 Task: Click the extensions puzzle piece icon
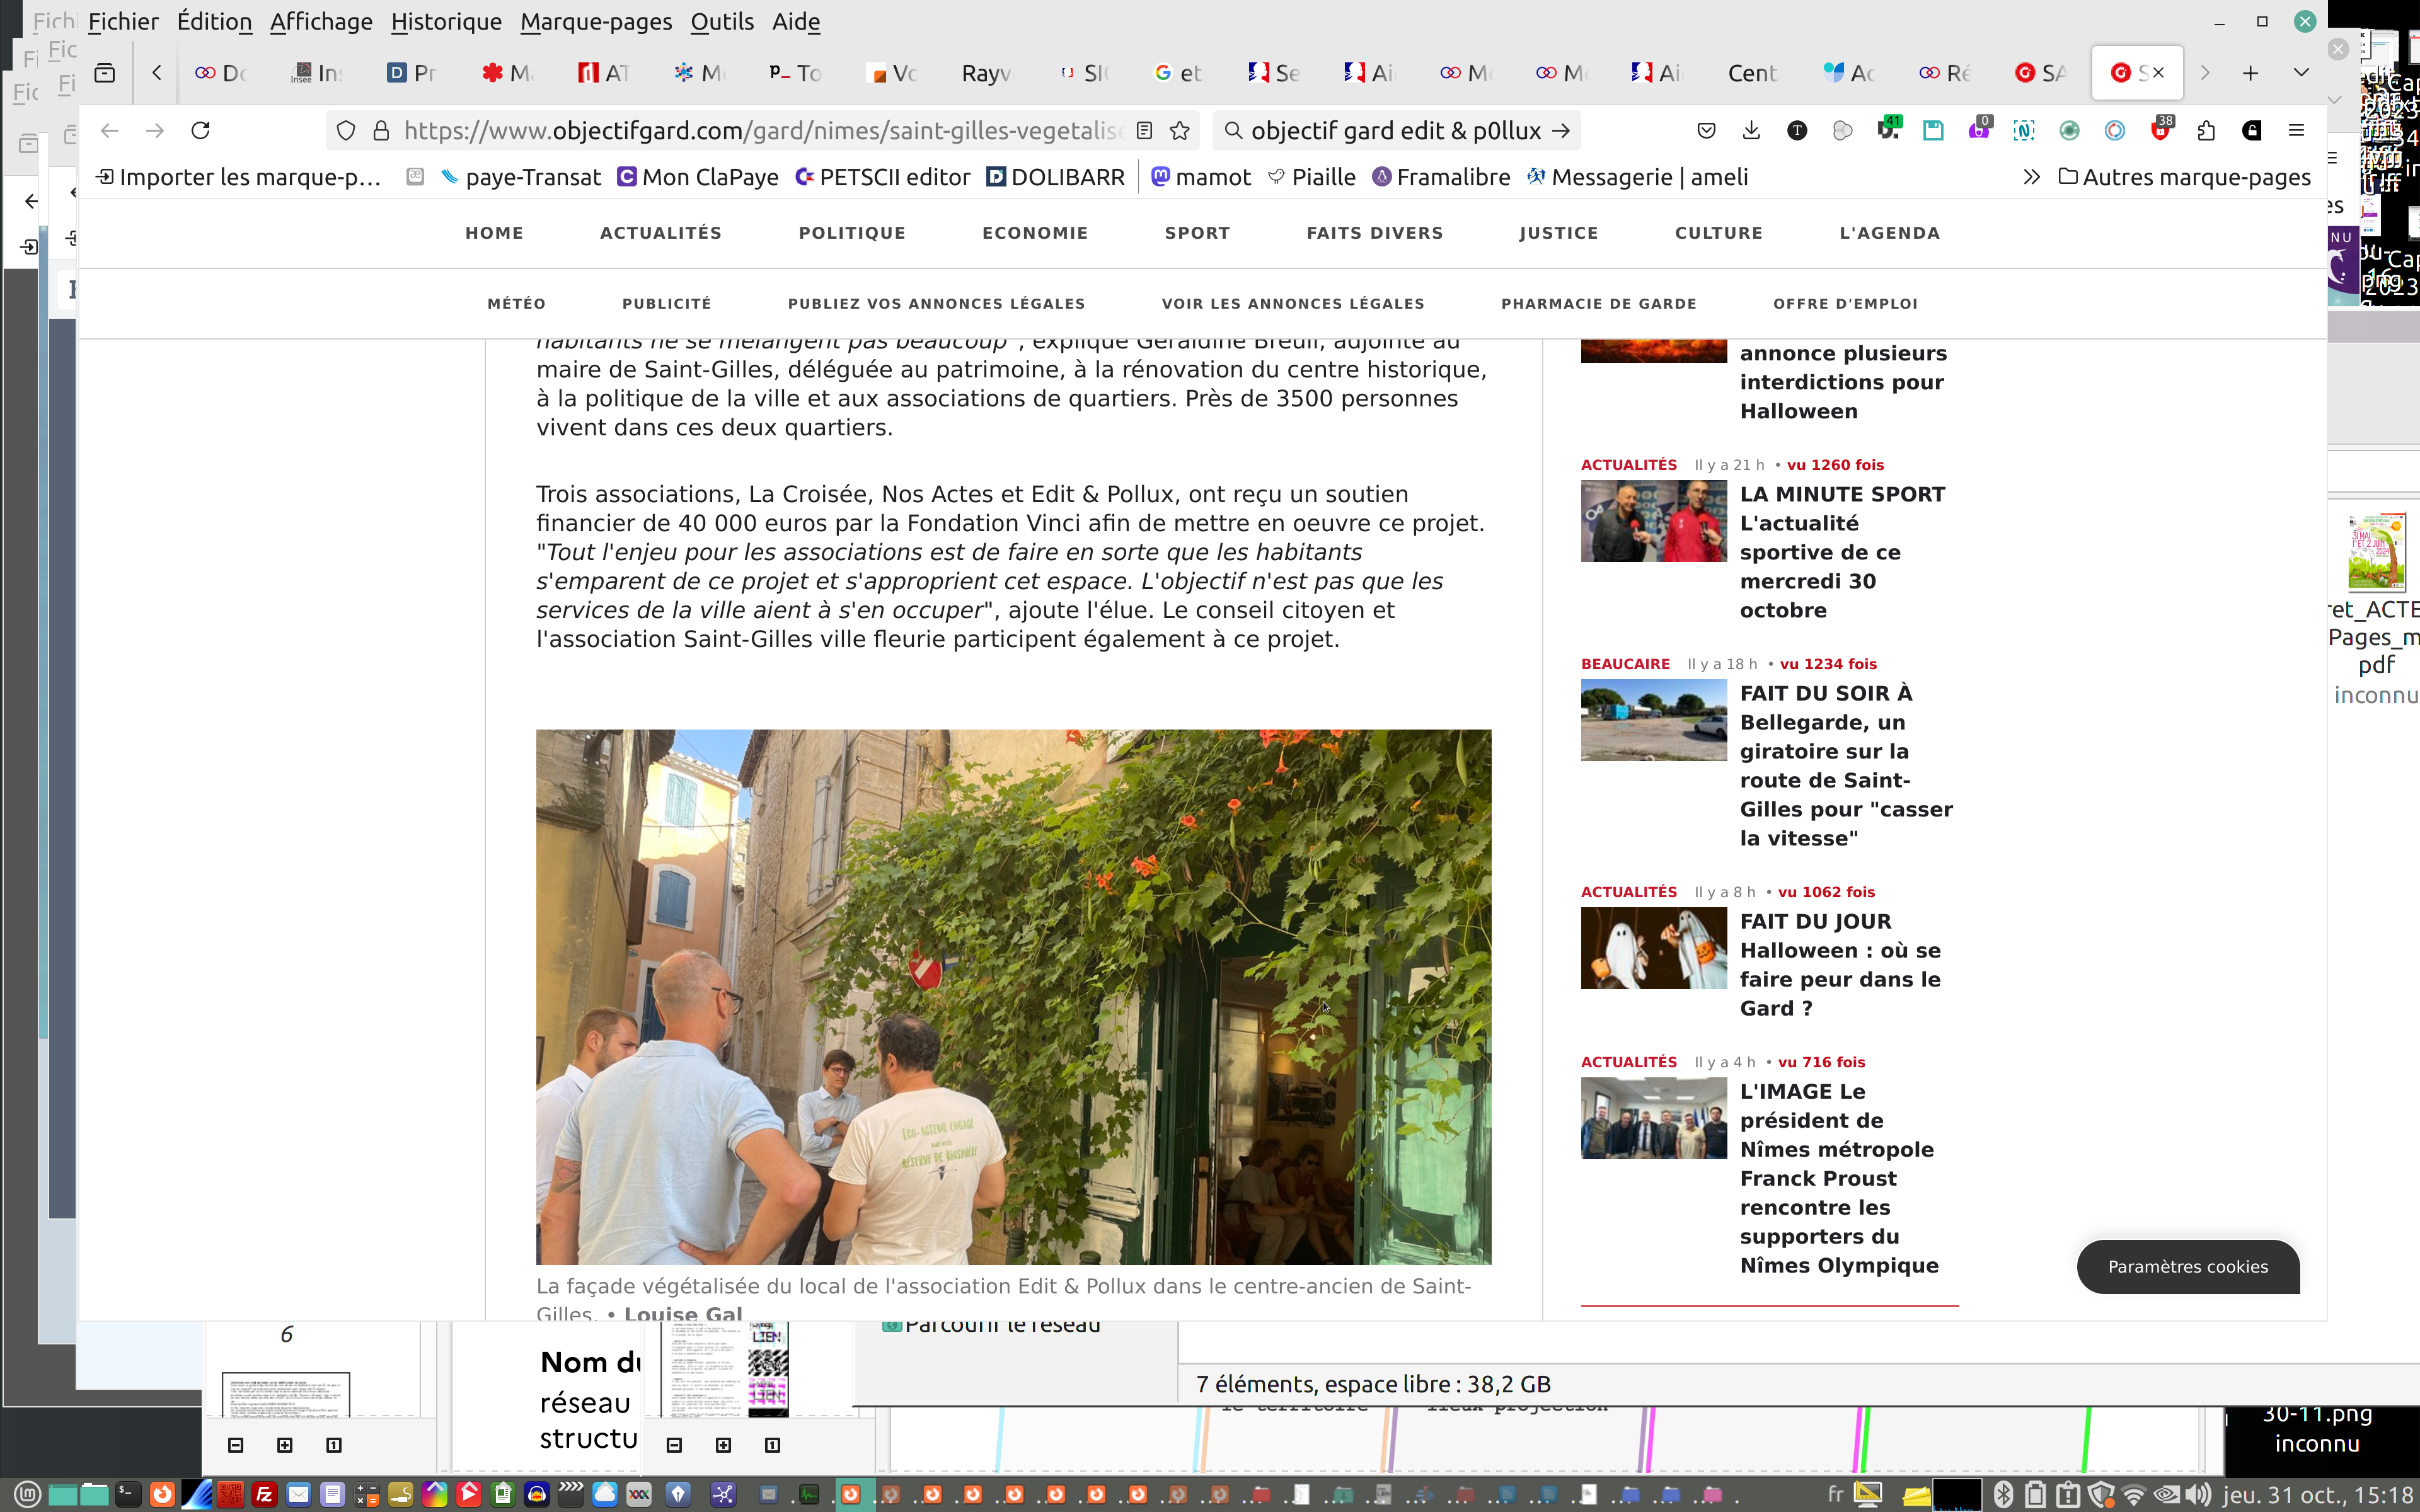[2206, 131]
